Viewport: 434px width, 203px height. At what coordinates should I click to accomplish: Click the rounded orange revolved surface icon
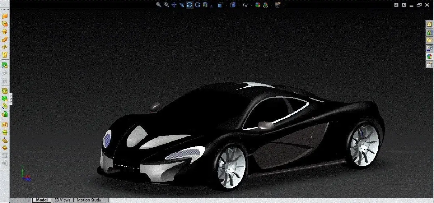(5, 31)
